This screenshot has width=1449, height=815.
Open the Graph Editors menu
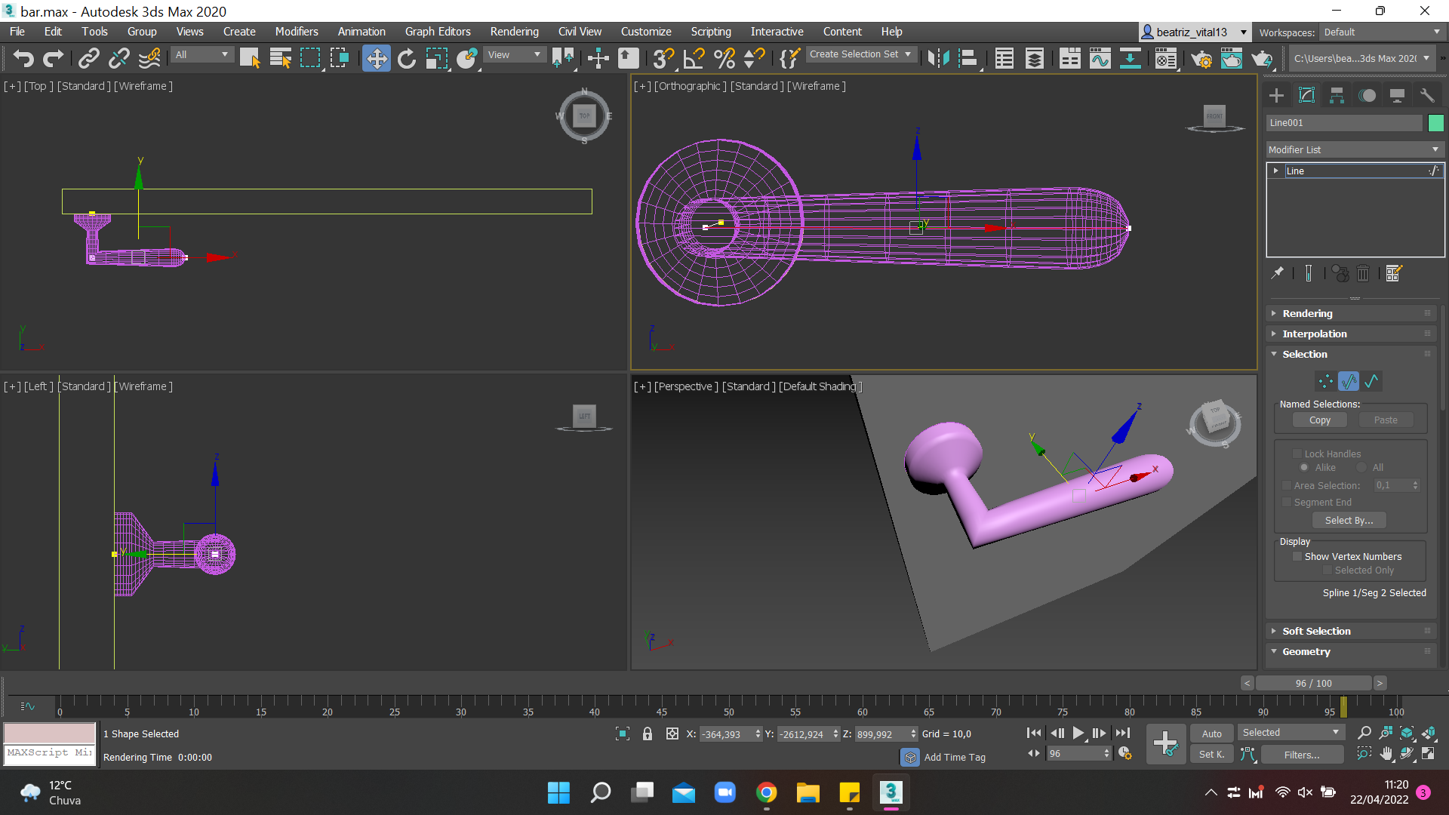438,32
